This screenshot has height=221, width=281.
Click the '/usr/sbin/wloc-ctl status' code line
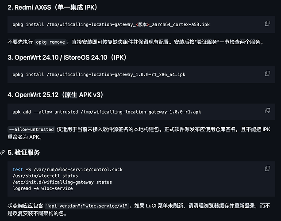[x=45, y=176]
